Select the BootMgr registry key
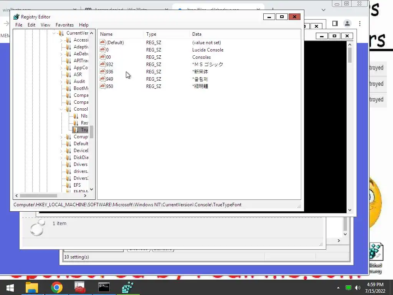This screenshot has width=393, height=295. pos(81,88)
